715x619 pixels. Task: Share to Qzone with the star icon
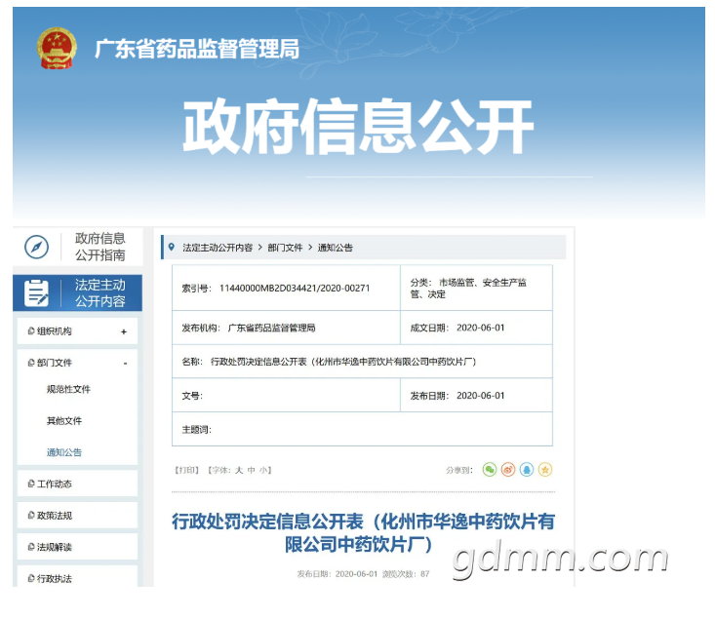(x=545, y=469)
